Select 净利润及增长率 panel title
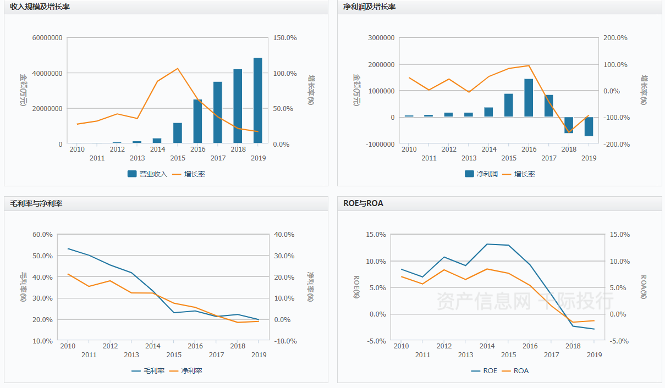 click(369, 7)
